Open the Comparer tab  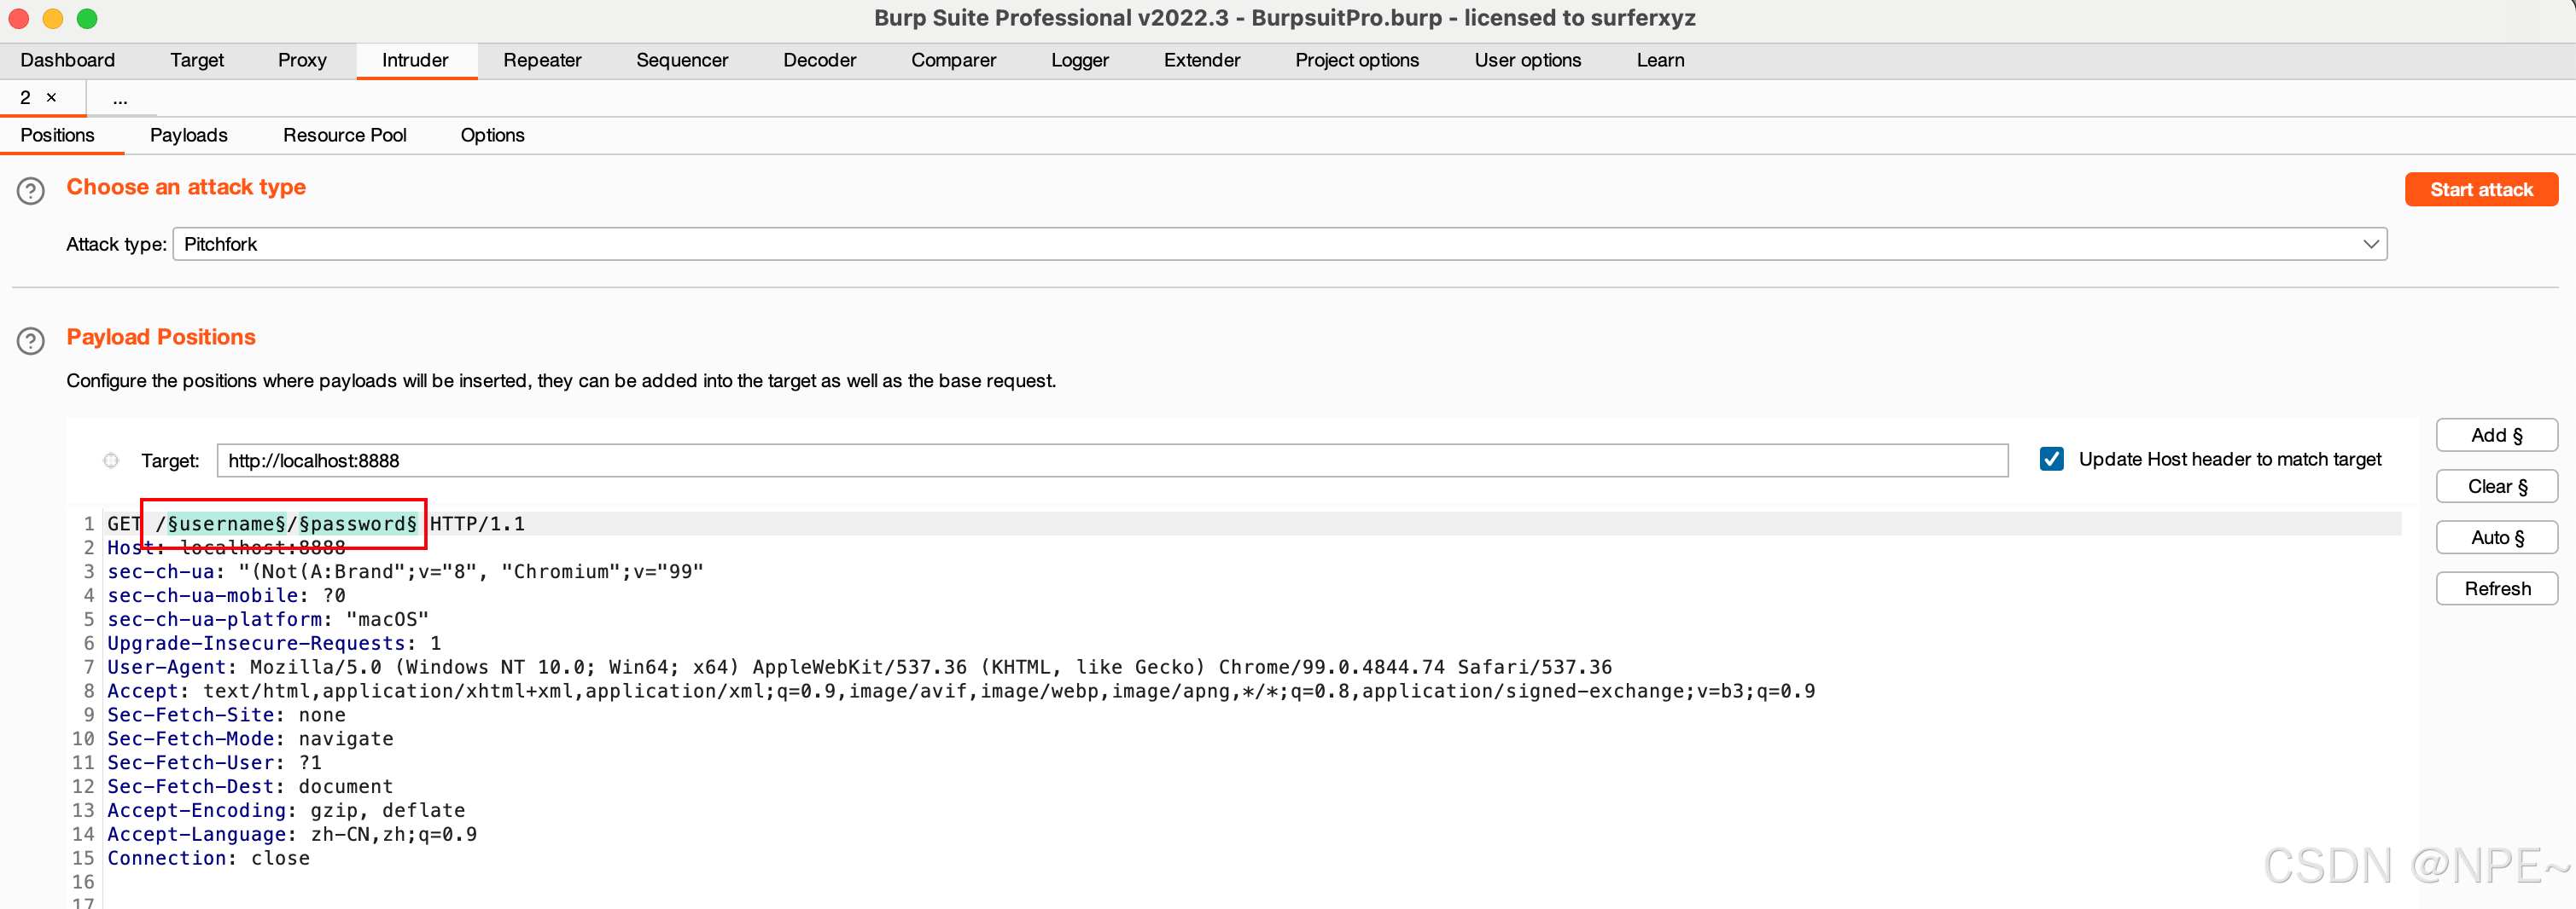click(x=953, y=60)
